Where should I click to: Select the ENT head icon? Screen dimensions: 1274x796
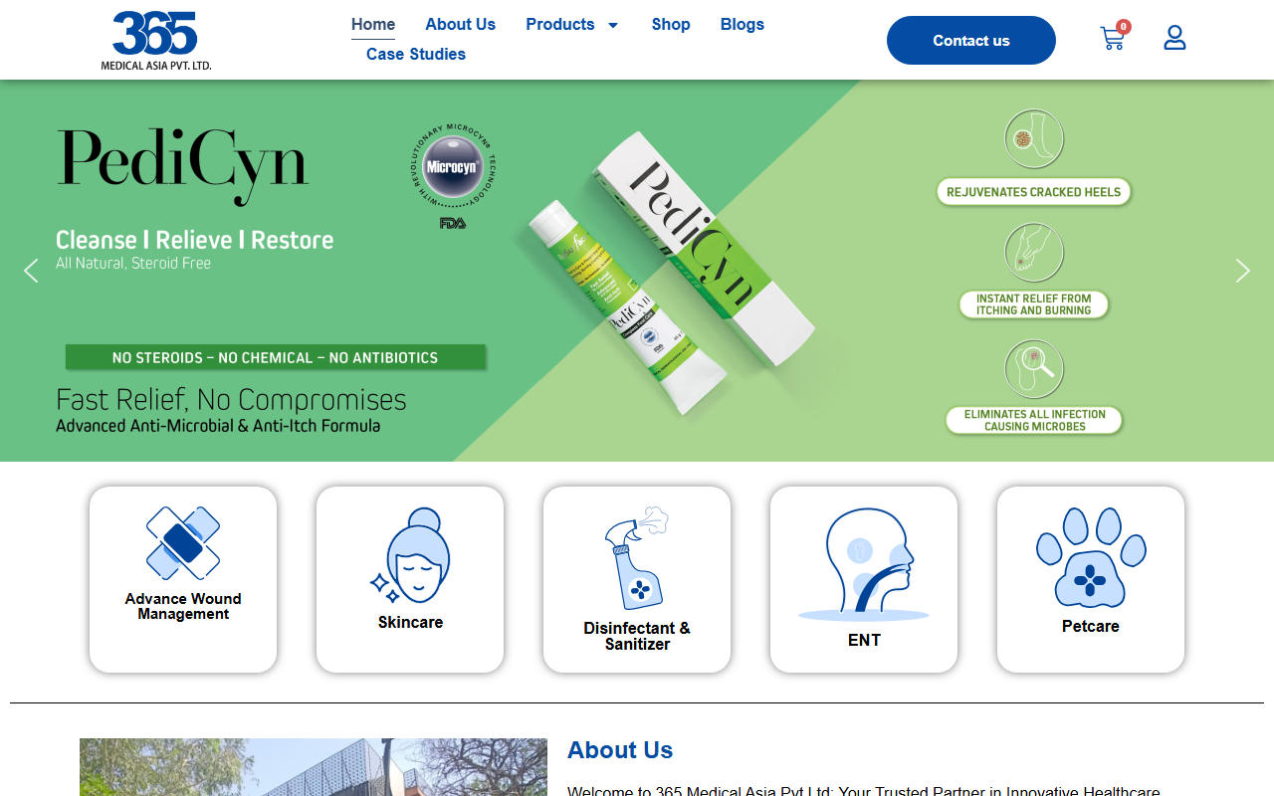point(864,565)
